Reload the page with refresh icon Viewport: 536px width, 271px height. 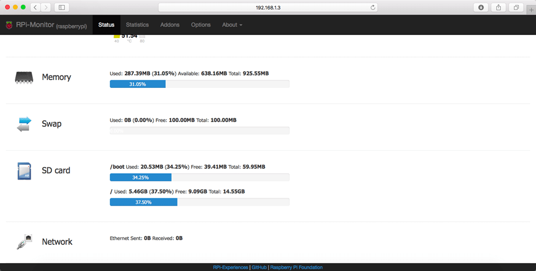click(373, 7)
